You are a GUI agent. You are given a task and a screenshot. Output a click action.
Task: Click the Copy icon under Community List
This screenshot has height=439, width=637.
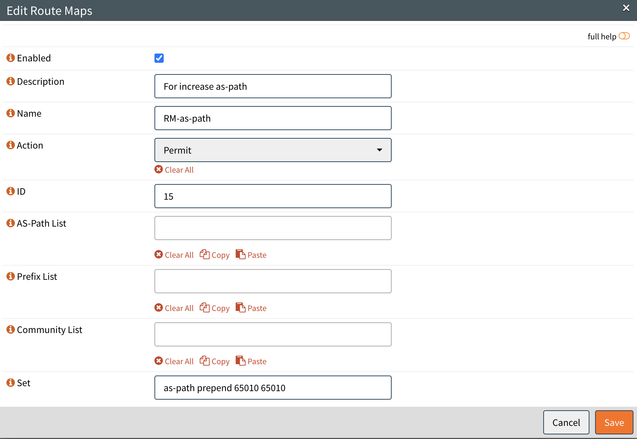205,361
